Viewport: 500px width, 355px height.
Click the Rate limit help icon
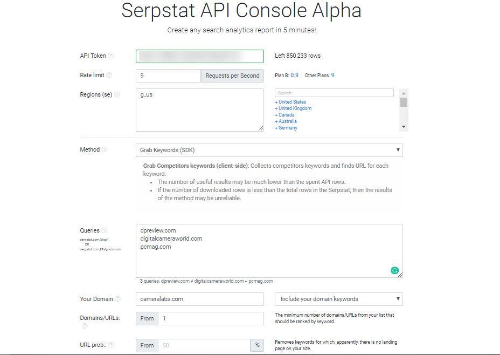(109, 75)
